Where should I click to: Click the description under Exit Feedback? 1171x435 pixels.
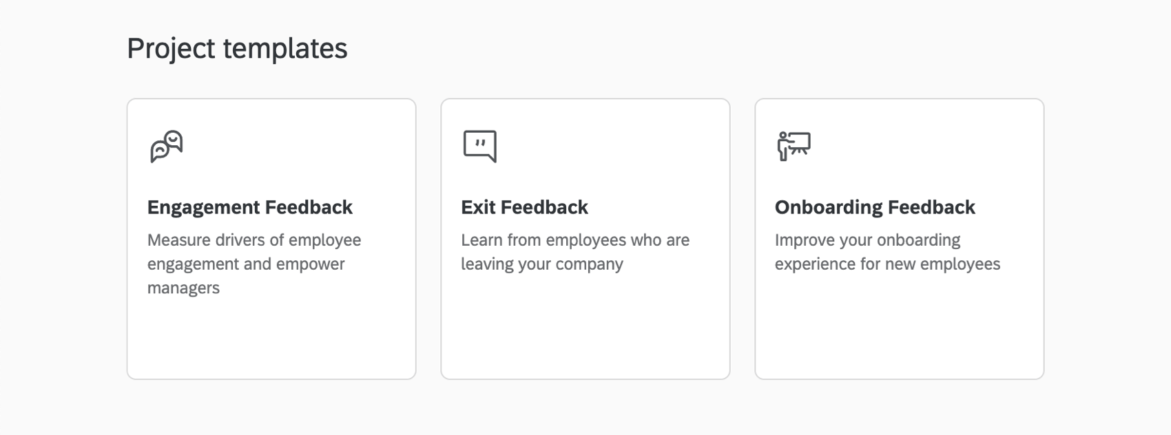(x=575, y=251)
